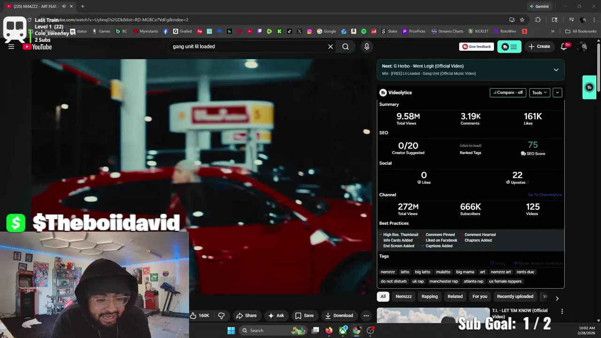Screen dimensions: 601x338
Task: Open the TikTok bookmark icon
Action: pos(289,31)
